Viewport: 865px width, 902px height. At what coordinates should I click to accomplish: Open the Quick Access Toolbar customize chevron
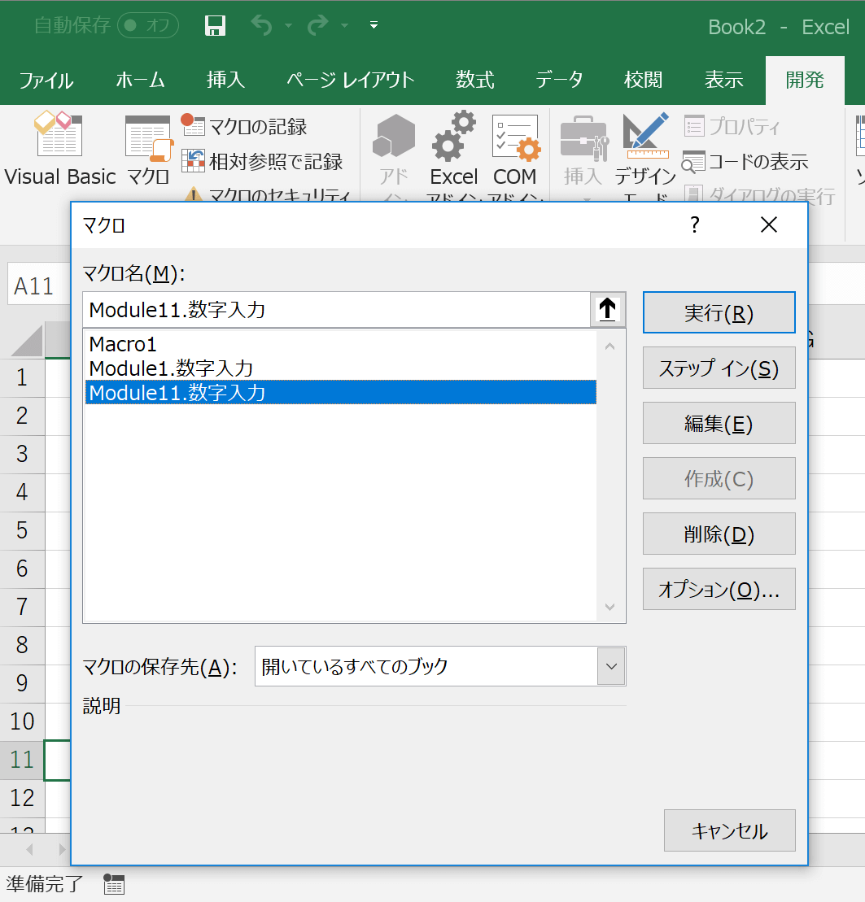coord(373,25)
